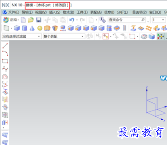Click the heart-shaped offset curve icon
Viewport: 167px width, 145px height.
pyautogui.click(x=5, y=77)
